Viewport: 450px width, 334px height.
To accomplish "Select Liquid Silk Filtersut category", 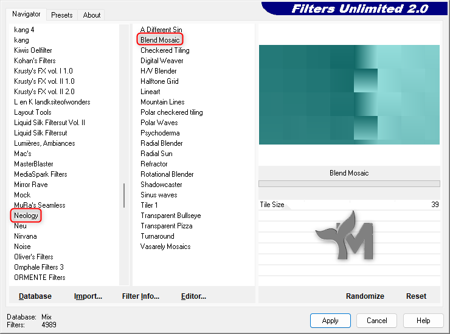I will coord(41,133).
